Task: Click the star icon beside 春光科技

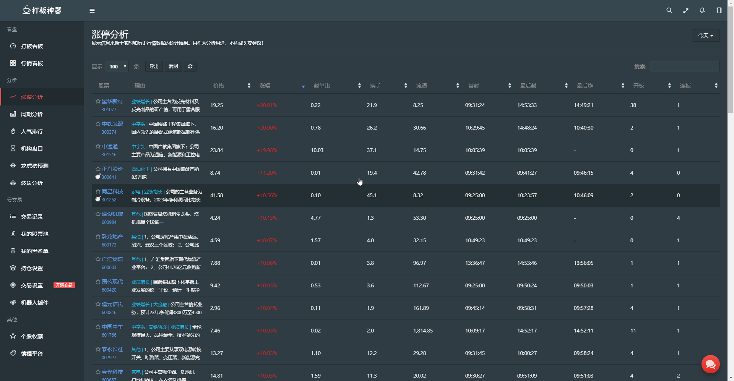Action: pos(98,372)
